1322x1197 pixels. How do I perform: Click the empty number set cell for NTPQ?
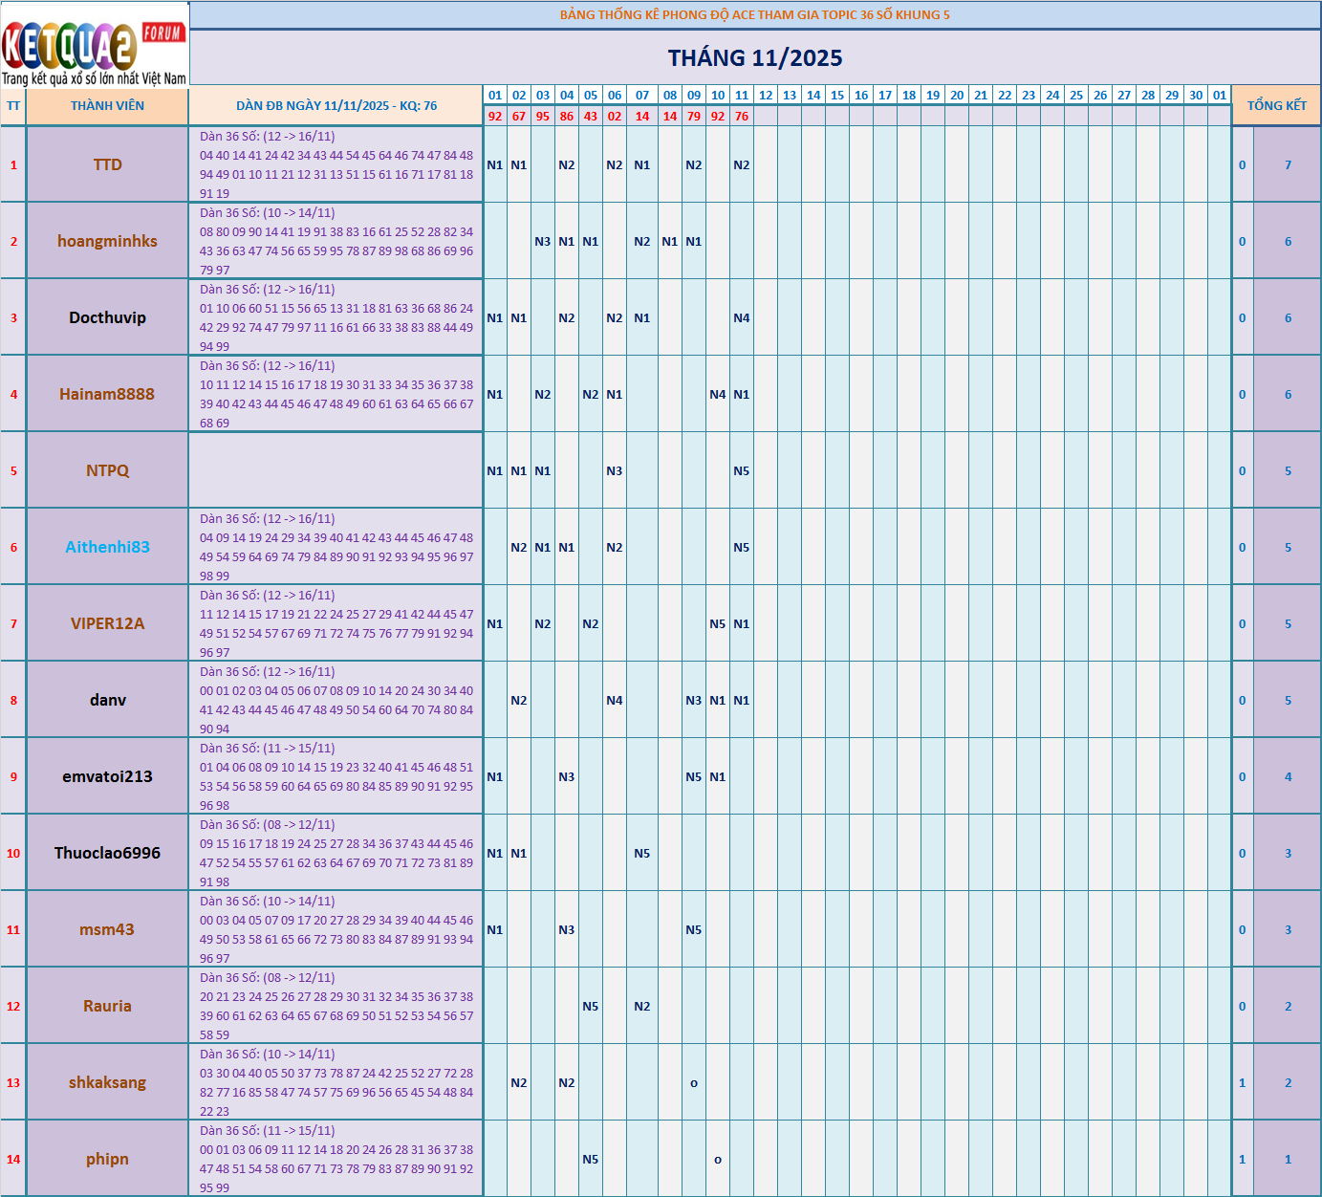(336, 470)
